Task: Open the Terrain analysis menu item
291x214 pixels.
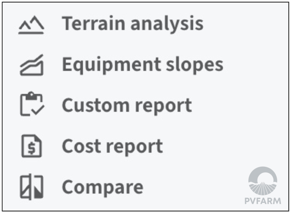Action: (132, 24)
